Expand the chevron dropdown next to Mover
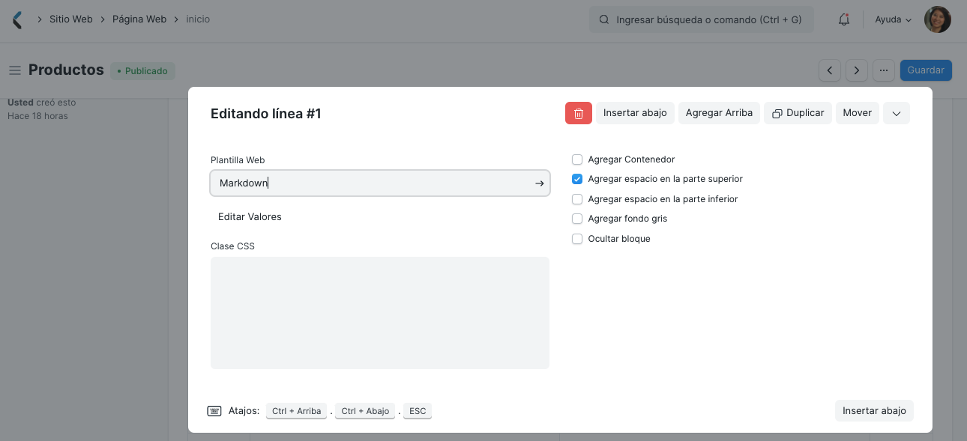The image size is (967, 441). coord(897,113)
